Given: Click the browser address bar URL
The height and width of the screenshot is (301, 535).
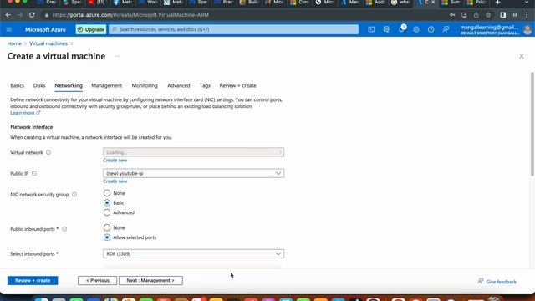Looking at the screenshot, I should [x=130, y=15].
